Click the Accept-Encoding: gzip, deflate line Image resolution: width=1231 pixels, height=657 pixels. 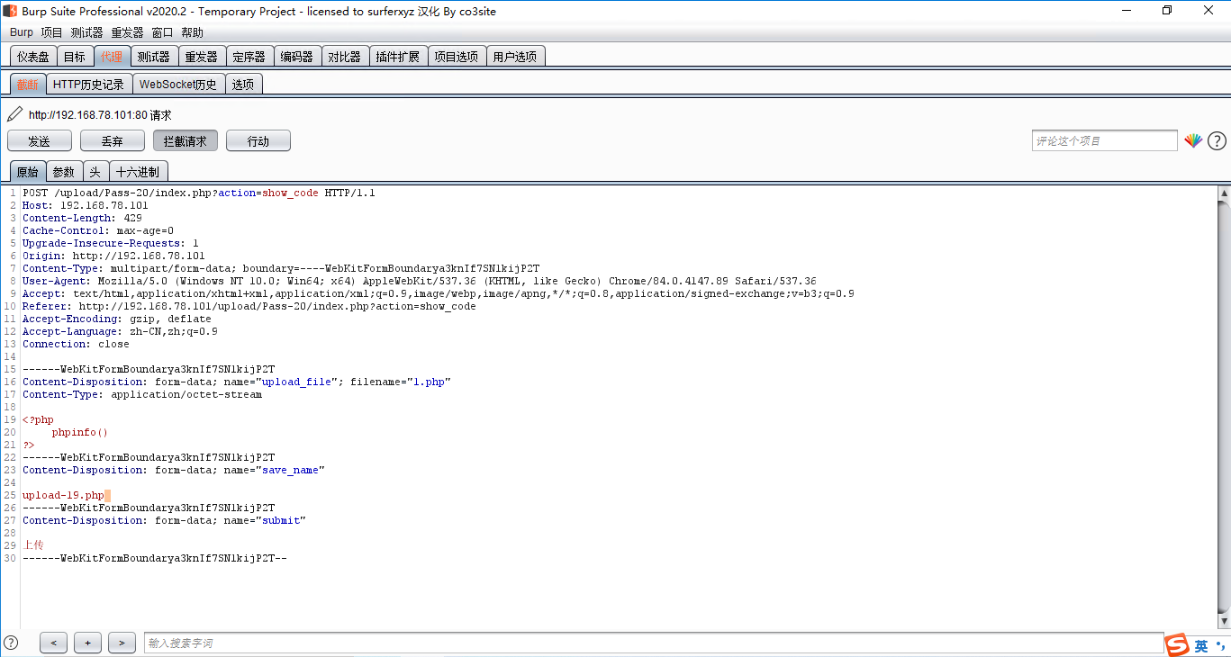[117, 319]
